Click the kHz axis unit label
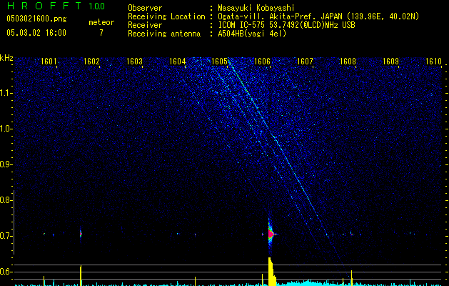The height and width of the screenshot is (286, 449). point(6,58)
